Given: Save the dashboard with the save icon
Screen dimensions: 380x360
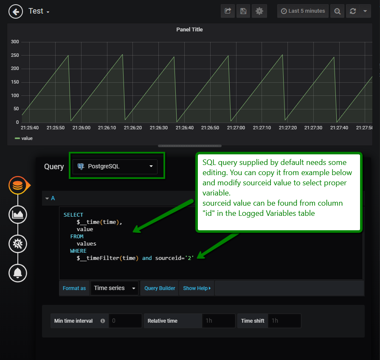Looking at the screenshot, I should 243,11.
